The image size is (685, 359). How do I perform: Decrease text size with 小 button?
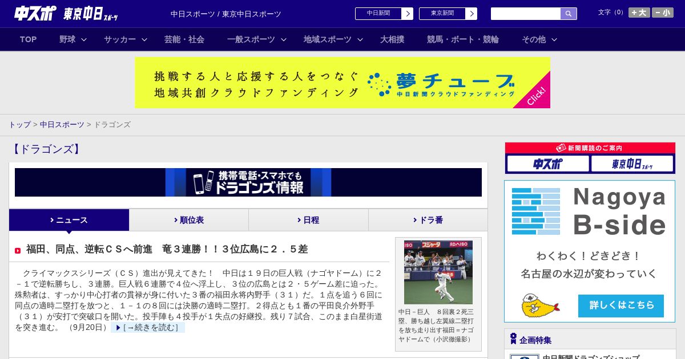coord(663,13)
